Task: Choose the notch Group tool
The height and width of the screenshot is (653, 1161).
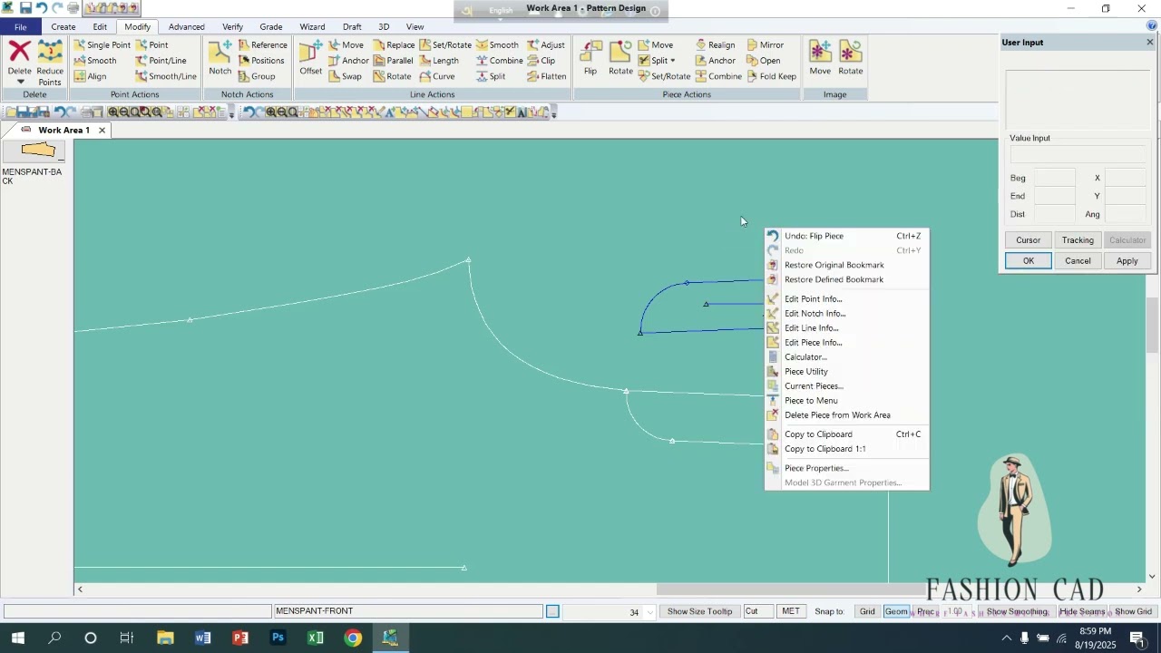Action: (x=257, y=76)
